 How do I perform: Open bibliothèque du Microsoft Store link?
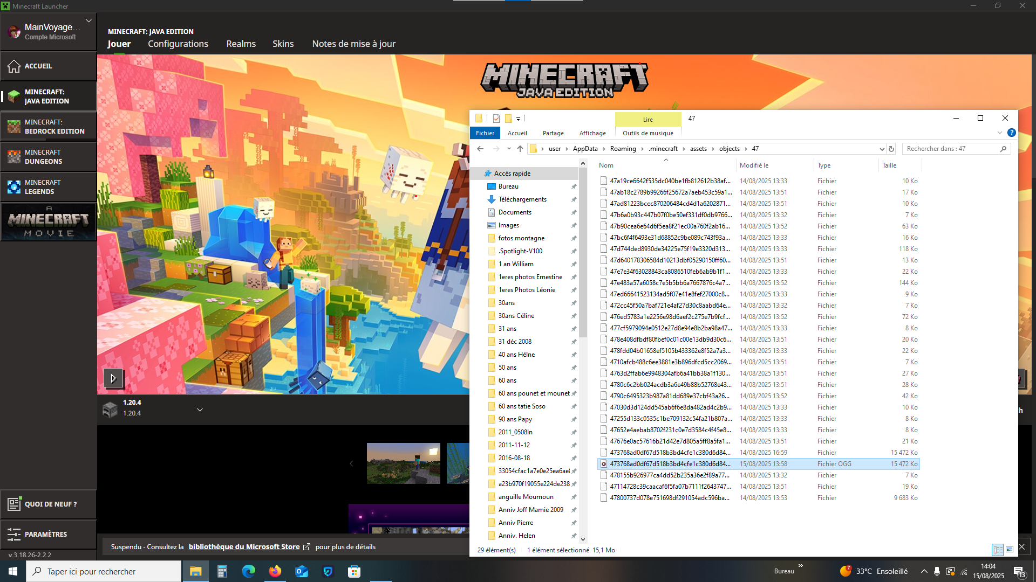244,546
